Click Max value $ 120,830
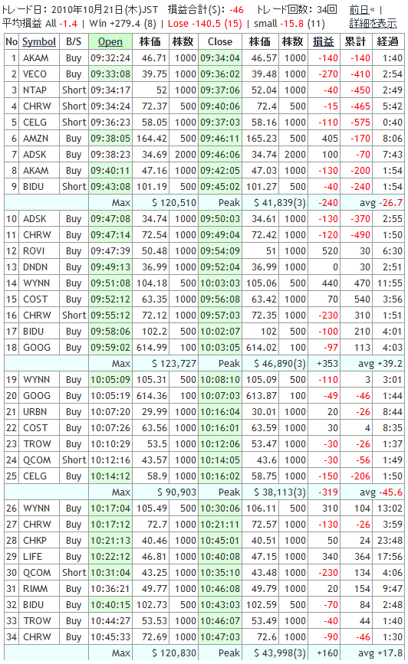The image size is (408, 664). pyautogui.click(x=174, y=653)
